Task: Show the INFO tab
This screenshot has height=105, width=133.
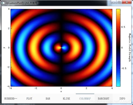Action: click(x=122, y=99)
